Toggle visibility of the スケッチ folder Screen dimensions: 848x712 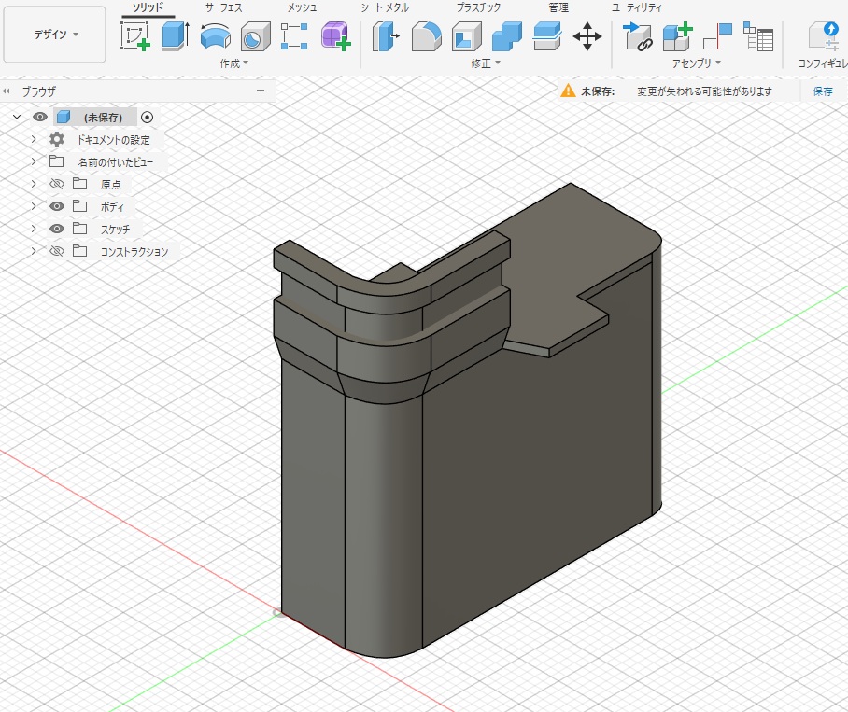coord(57,229)
